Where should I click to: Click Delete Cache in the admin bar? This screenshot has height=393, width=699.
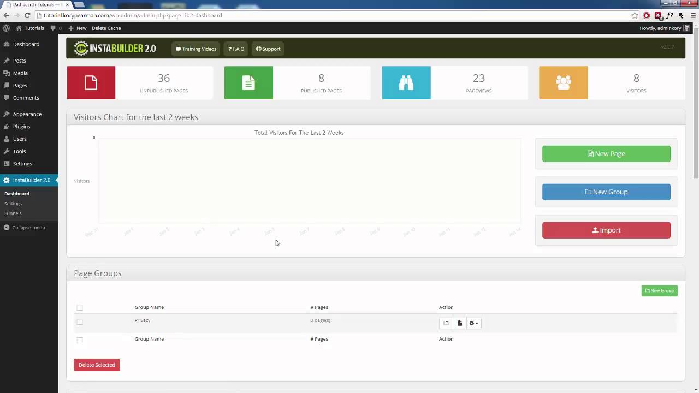(x=106, y=28)
